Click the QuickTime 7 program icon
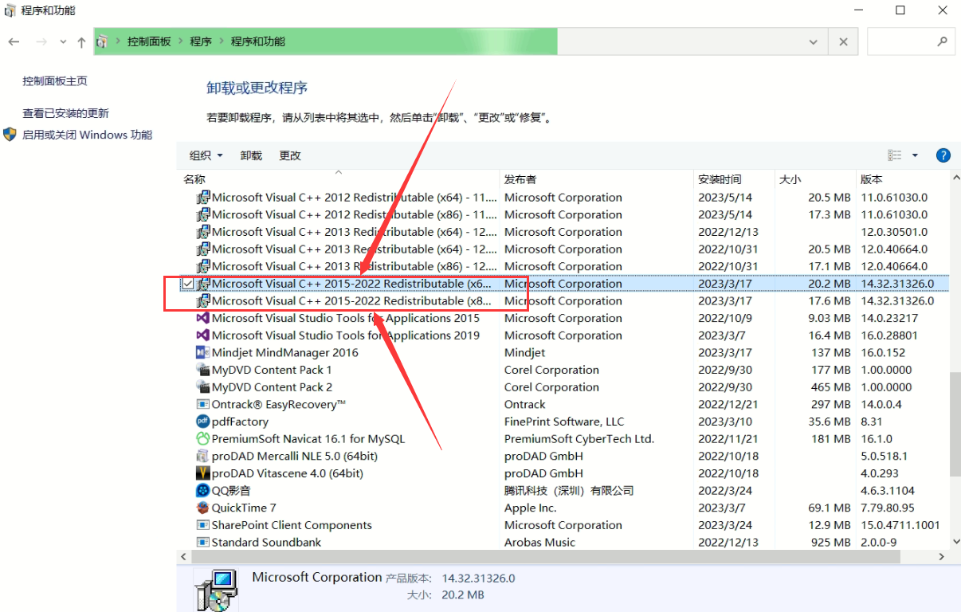This screenshot has width=961, height=612. [x=203, y=508]
